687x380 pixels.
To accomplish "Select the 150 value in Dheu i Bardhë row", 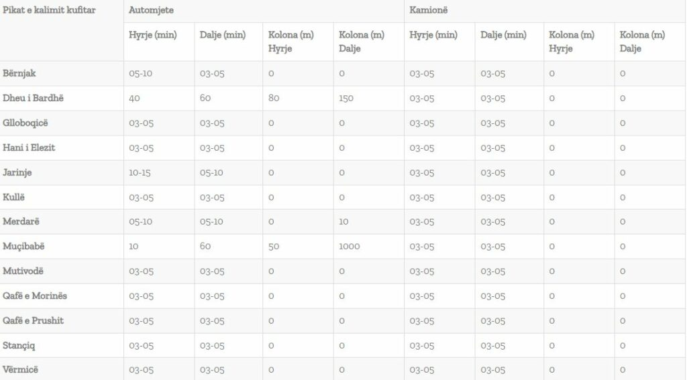I will (x=346, y=98).
